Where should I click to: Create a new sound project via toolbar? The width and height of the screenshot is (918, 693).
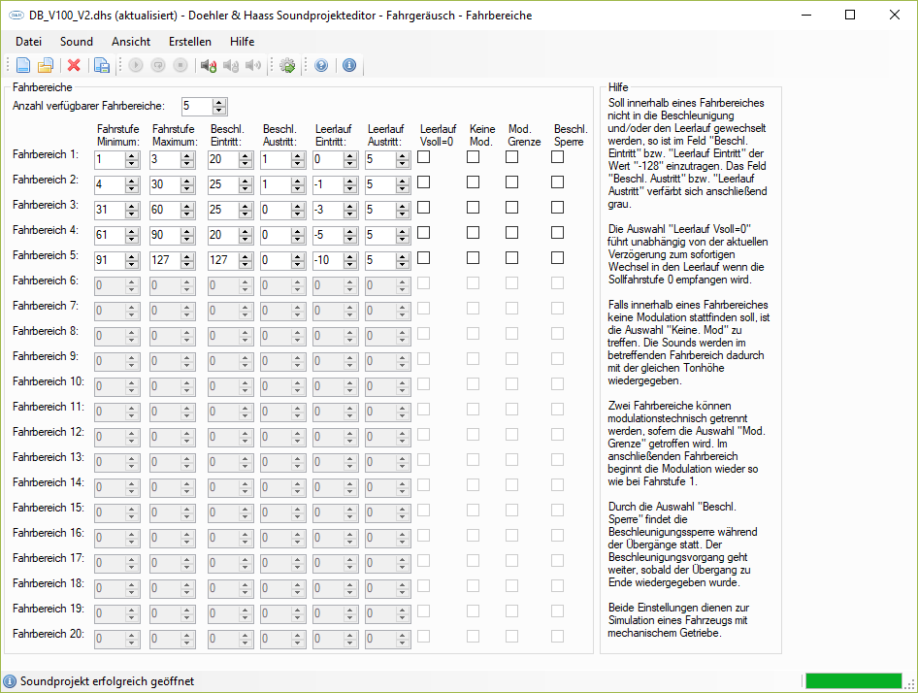pyautogui.click(x=23, y=65)
